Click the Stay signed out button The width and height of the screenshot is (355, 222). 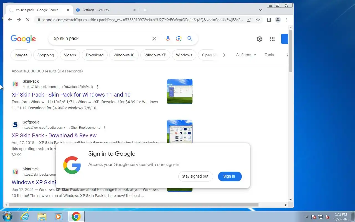coord(195,176)
